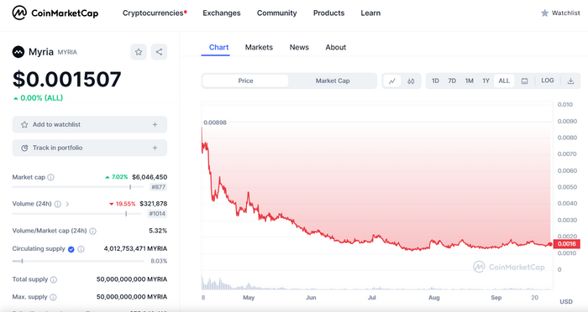Switch to candlestick chart icon
This screenshot has width=588, height=312.
pos(411,81)
